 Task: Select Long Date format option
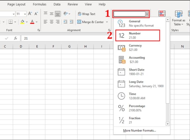[139, 84]
